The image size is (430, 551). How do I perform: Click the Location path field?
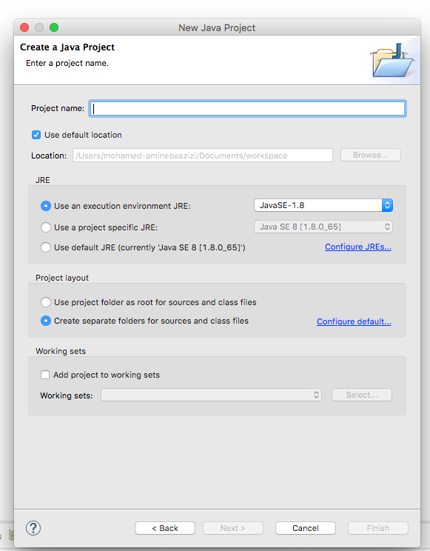click(x=203, y=156)
